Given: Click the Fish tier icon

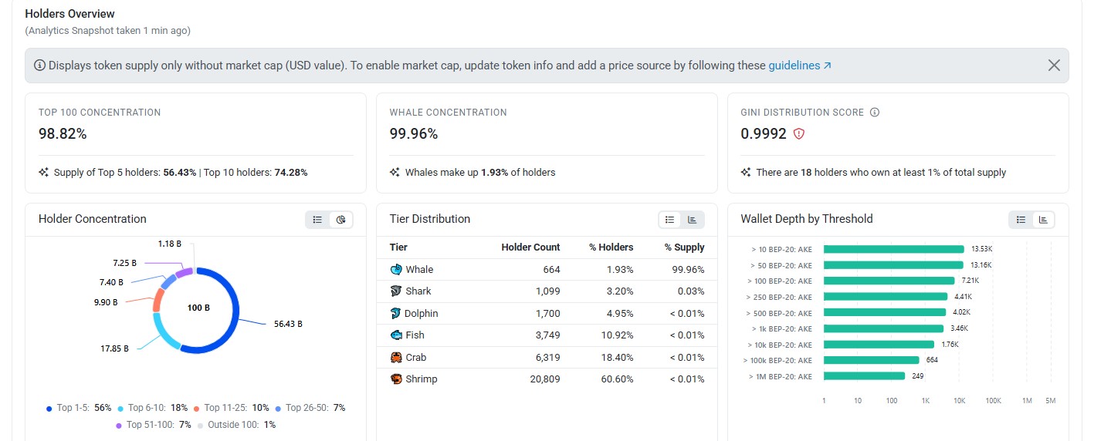Looking at the screenshot, I should tap(396, 335).
